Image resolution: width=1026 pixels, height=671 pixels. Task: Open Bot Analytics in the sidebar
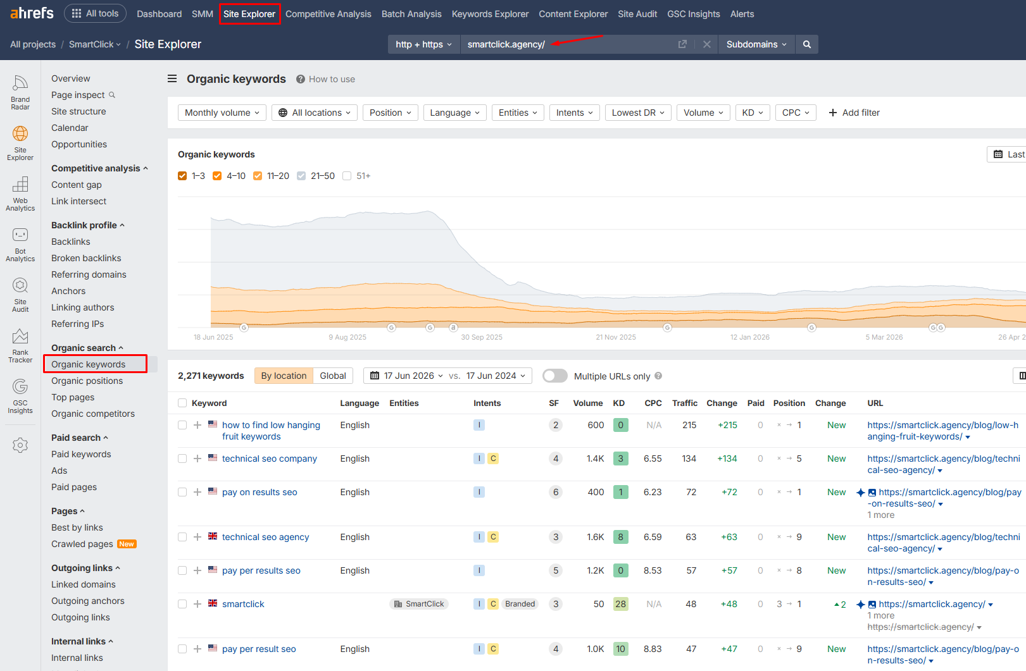click(20, 244)
